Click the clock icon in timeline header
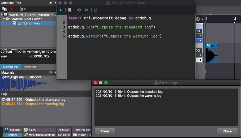The height and width of the screenshot is (138, 241). click(x=198, y=19)
